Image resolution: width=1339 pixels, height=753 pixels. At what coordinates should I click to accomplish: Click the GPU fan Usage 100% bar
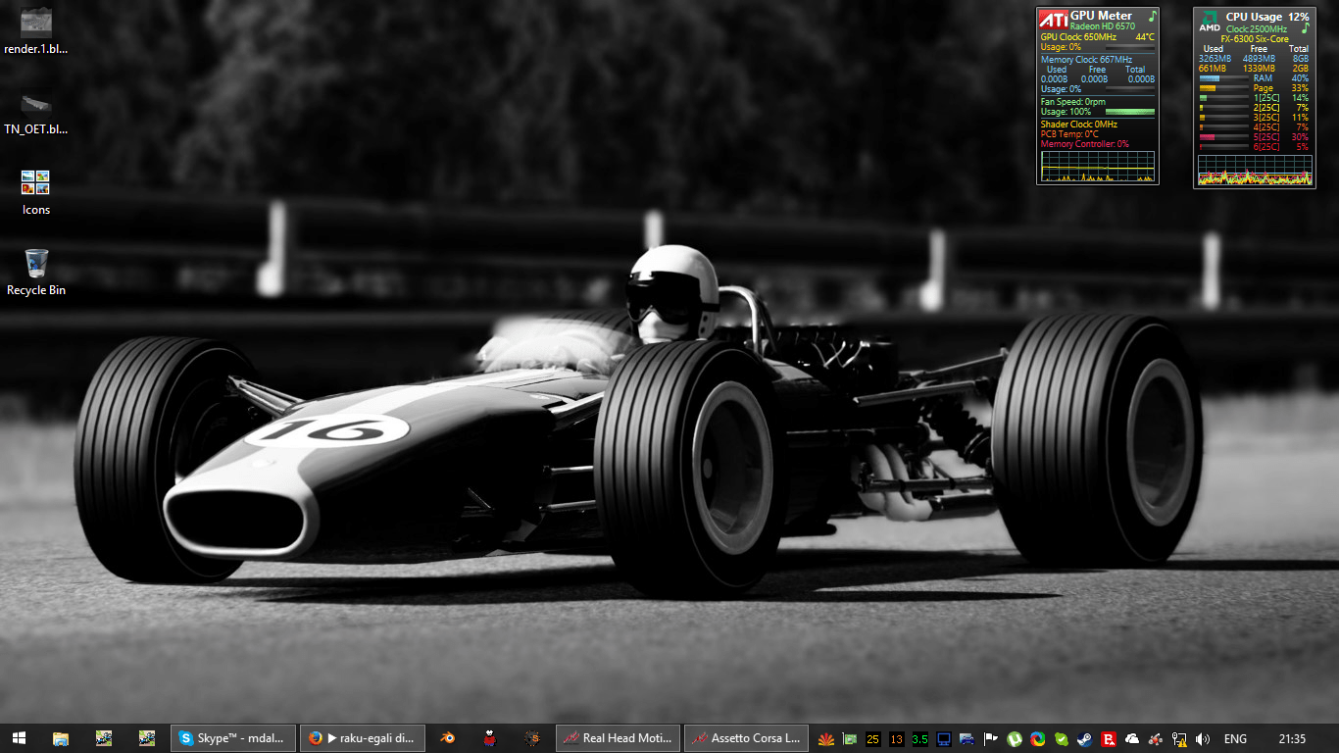pyautogui.click(x=1129, y=112)
